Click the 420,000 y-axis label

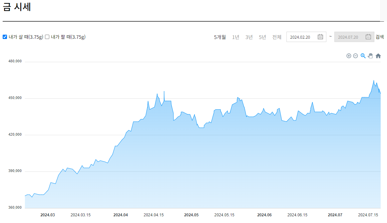coord(15,134)
